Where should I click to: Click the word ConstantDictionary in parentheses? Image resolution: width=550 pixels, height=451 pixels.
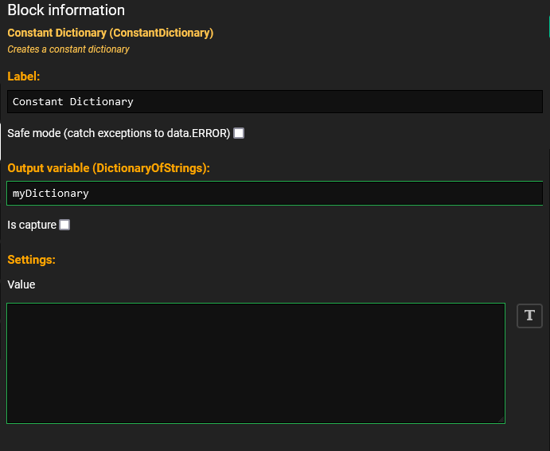(x=162, y=33)
